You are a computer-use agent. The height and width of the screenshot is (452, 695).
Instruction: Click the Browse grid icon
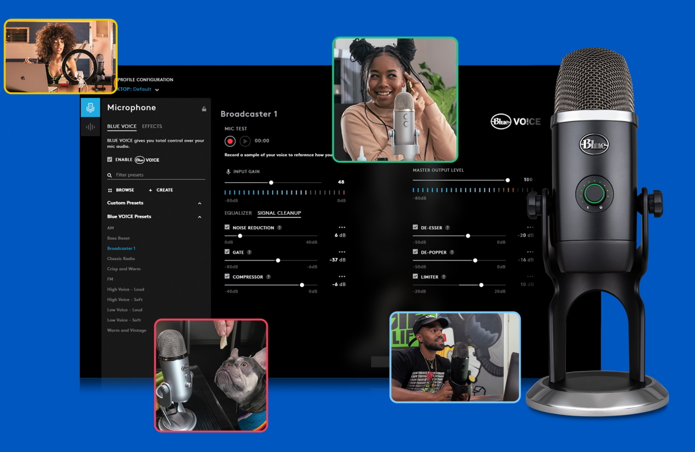(x=109, y=190)
